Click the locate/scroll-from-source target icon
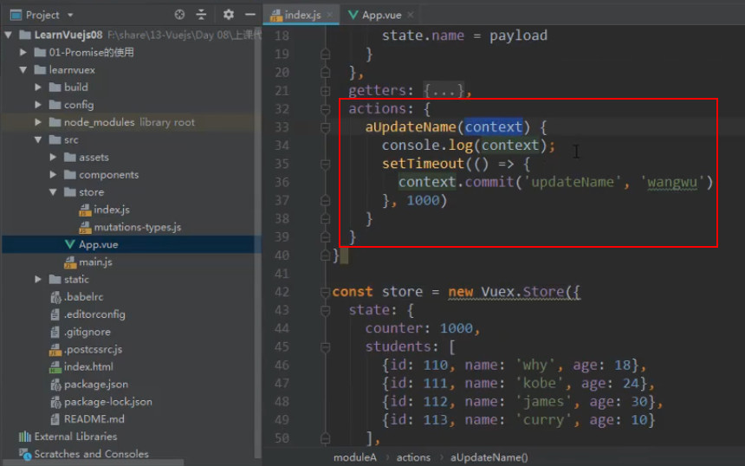 (x=179, y=15)
